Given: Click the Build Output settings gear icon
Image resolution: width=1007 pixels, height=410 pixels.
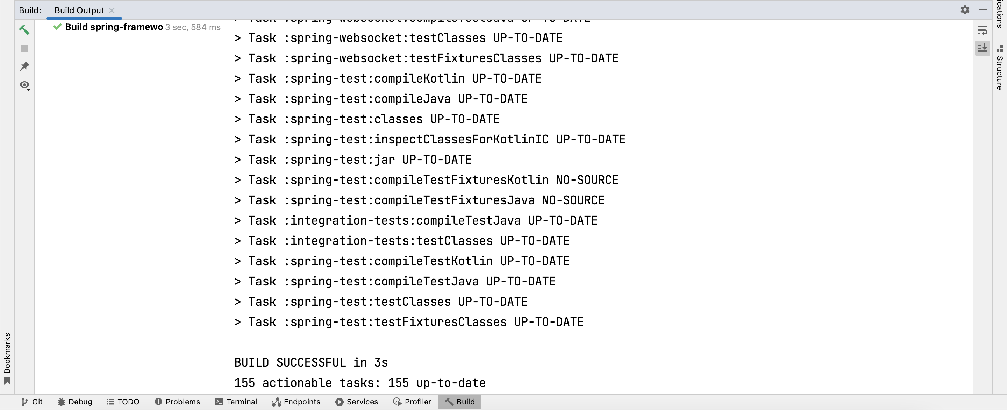Looking at the screenshot, I should click(965, 10).
